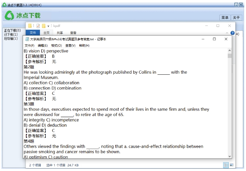Open the Notepad 查看(V) menu
246x171 pixels.
(x=70, y=46)
